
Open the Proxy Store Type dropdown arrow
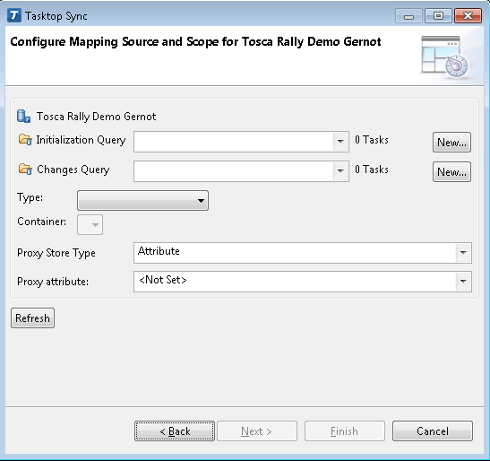463,252
